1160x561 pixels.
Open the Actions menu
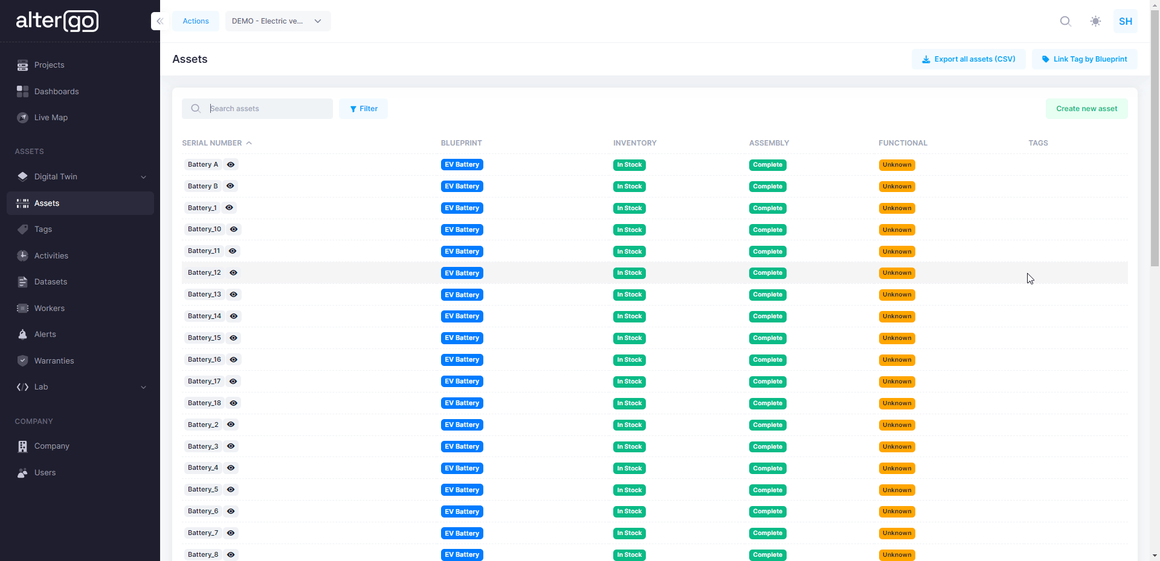point(196,21)
